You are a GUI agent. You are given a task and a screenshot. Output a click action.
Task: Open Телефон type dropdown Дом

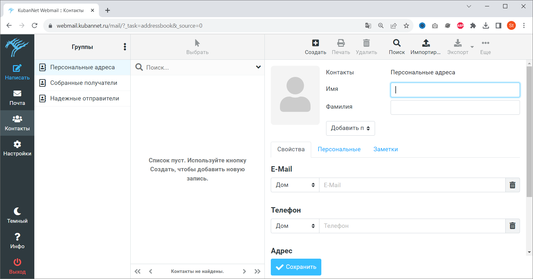coord(295,226)
